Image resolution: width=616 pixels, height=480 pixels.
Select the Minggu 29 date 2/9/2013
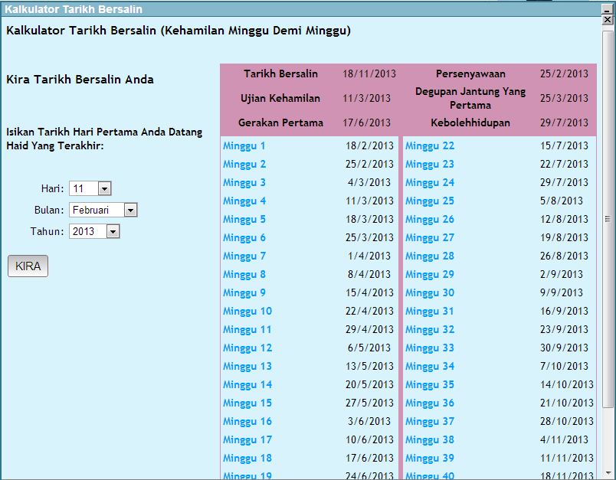(562, 274)
